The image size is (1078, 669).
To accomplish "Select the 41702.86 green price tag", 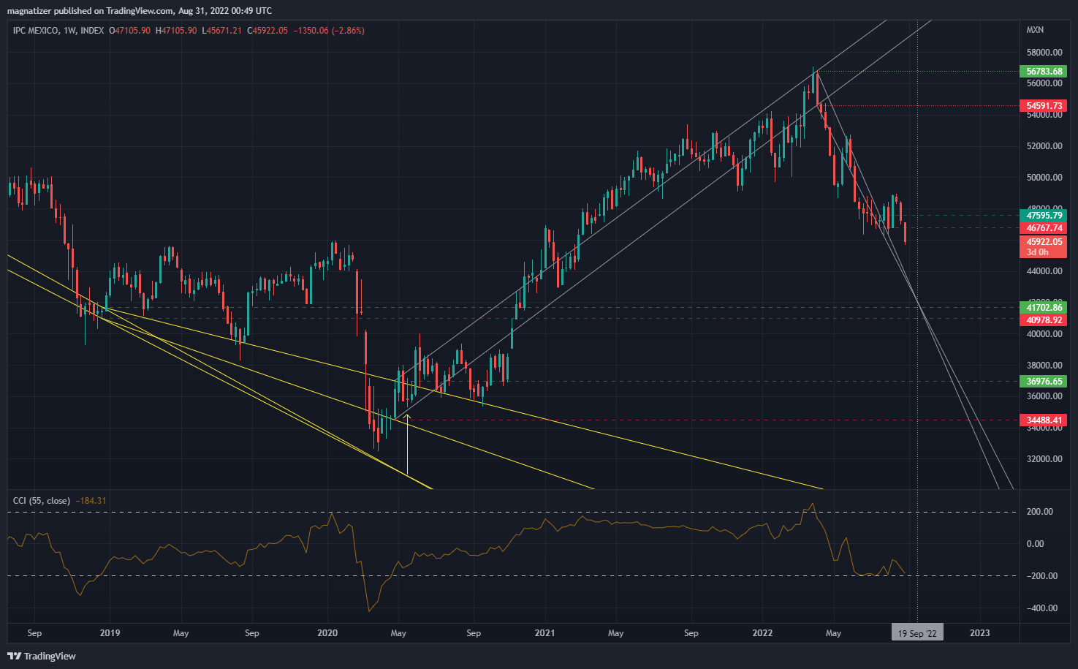I will pyautogui.click(x=1044, y=308).
